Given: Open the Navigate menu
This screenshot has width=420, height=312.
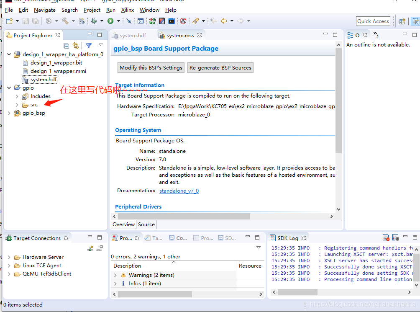Looking at the screenshot, I should click(x=45, y=10).
